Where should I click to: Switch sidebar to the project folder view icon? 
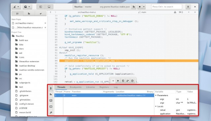tap(29, 13)
